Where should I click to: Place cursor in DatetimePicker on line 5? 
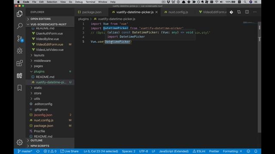[x=117, y=41]
